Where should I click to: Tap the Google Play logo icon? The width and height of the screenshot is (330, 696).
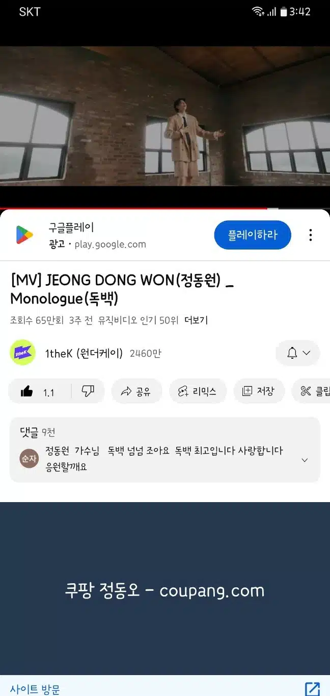[x=24, y=235]
